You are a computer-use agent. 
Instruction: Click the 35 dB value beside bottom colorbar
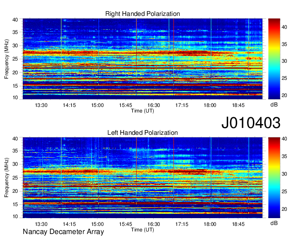[284, 156]
